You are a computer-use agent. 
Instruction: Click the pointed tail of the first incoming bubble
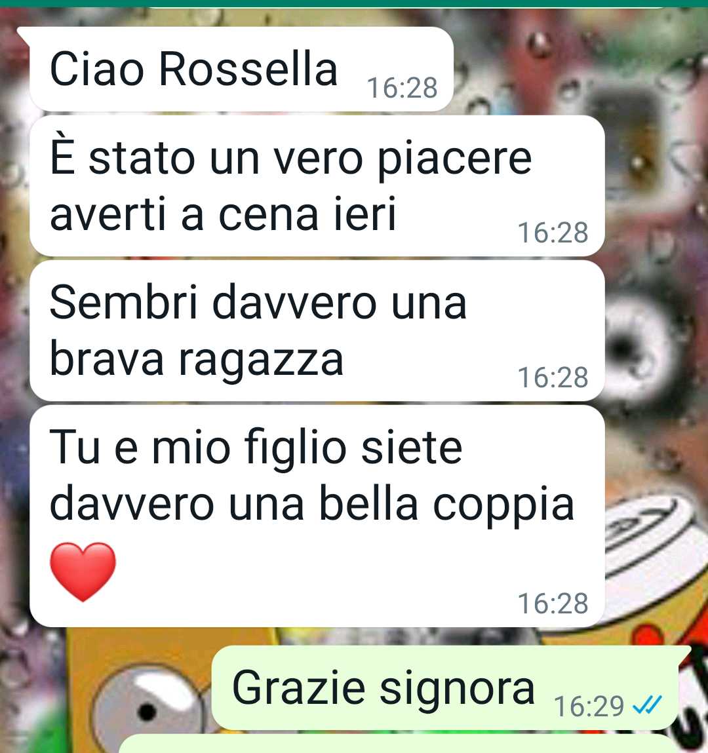pyautogui.click(x=24, y=33)
